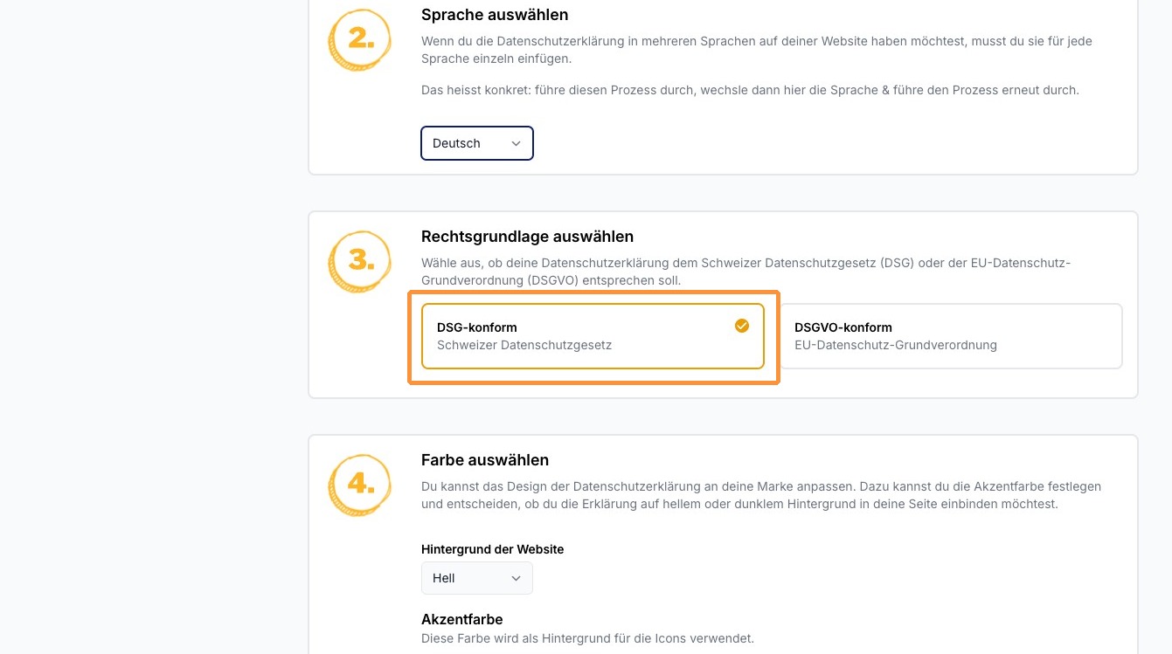Click the Schweizer Datenschutzgesetz subtitle text
This screenshot has width=1172, height=654.
pos(524,345)
